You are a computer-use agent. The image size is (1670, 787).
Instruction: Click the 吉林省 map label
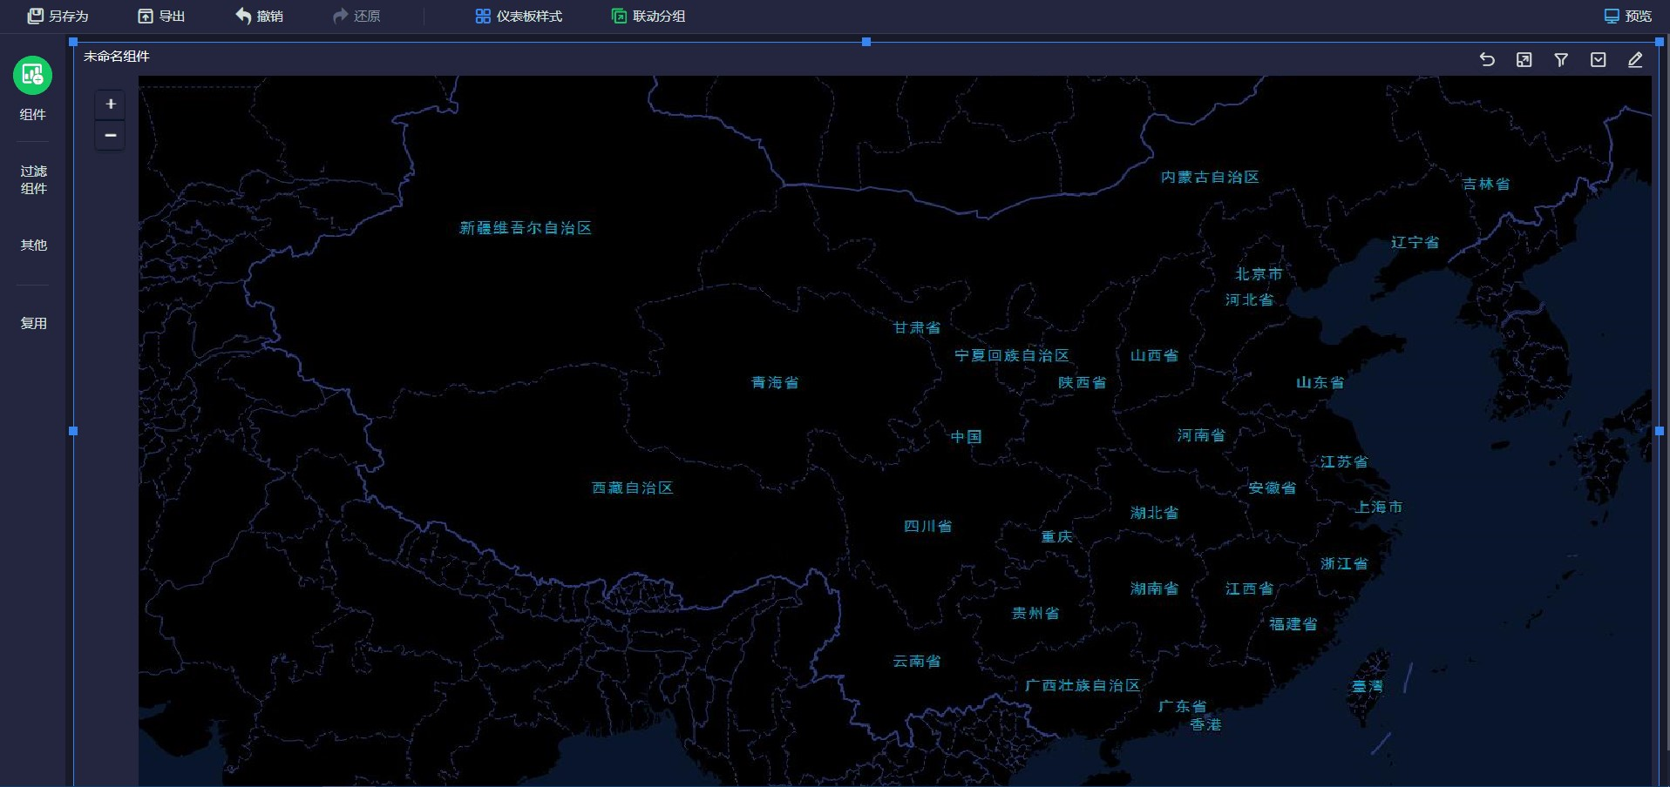1486,185
